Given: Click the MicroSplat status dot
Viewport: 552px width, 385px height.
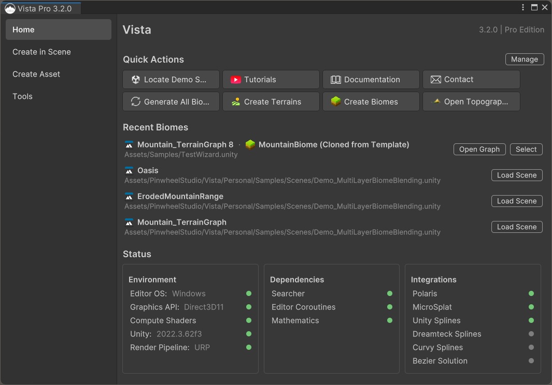Looking at the screenshot, I should [x=531, y=306].
